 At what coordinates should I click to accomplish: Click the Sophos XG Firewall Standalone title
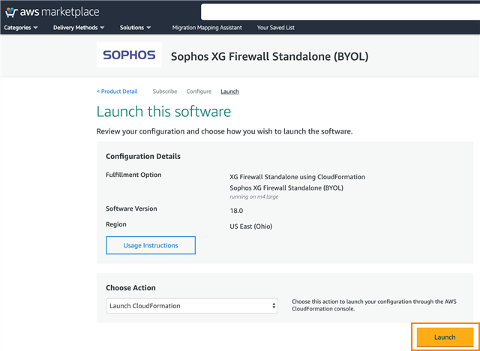269,56
